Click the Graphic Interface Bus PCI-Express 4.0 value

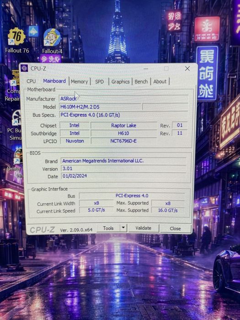[132, 196]
